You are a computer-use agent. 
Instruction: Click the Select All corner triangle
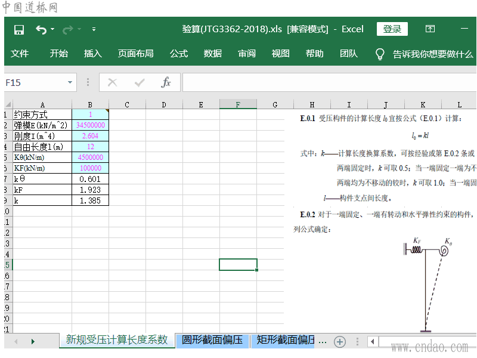click(x=8, y=104)
